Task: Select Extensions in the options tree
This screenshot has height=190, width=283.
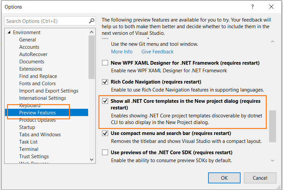Action: (31, 69)
